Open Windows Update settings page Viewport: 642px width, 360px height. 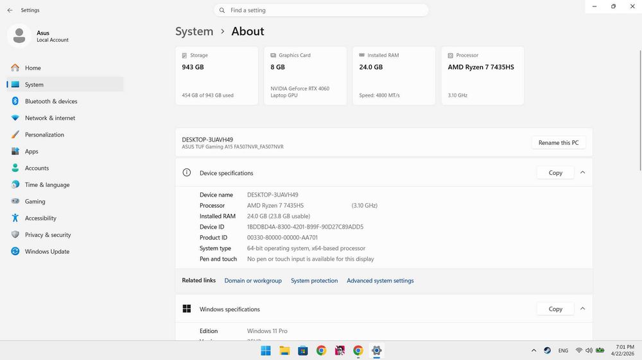[x=65, y=252]
